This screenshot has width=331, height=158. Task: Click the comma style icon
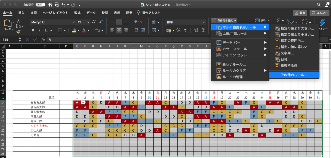point(185,30)
